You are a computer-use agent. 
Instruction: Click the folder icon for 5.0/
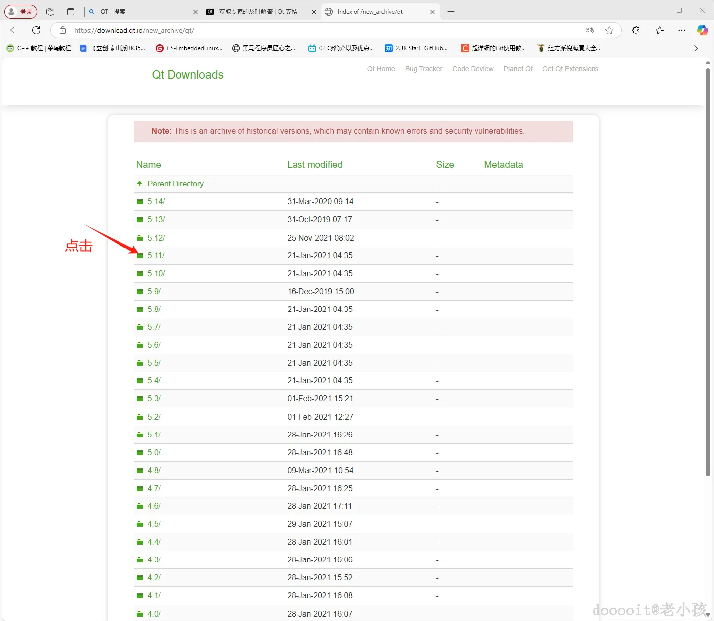(x=140, y=452)
